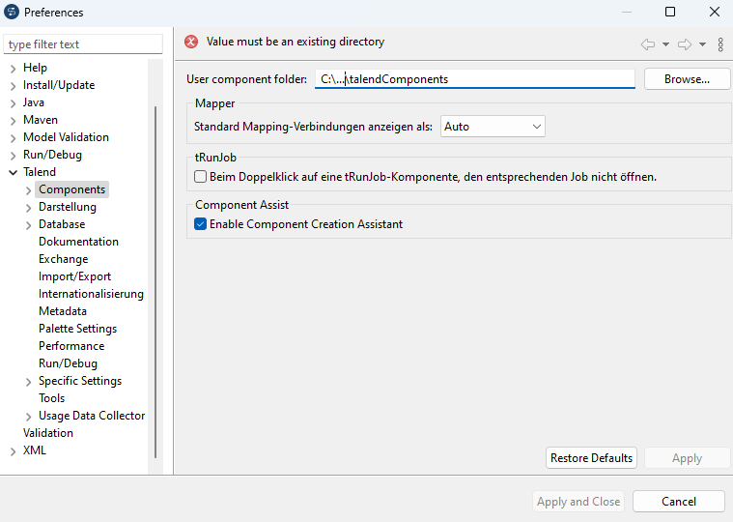This screenshot has height=522, width=733.
Task: Select Import/Export under Talend
Action: [74, 275]
